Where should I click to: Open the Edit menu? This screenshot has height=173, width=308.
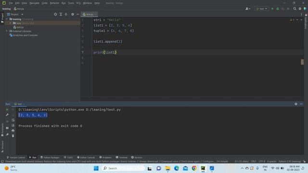pos(17,3)
